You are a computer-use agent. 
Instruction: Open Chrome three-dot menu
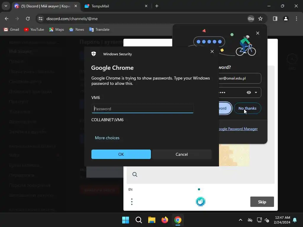[296, 19]
